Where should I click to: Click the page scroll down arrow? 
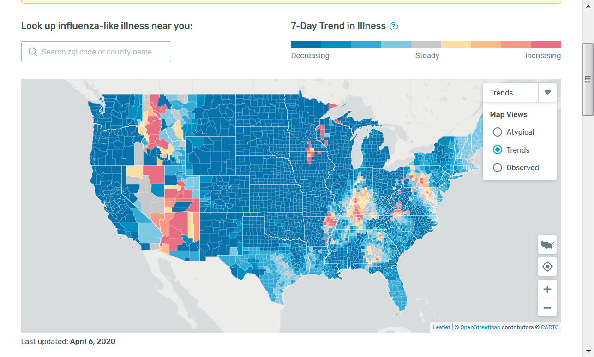tap(588, 351)
